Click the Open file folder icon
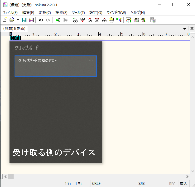 [x=12, y=20]
